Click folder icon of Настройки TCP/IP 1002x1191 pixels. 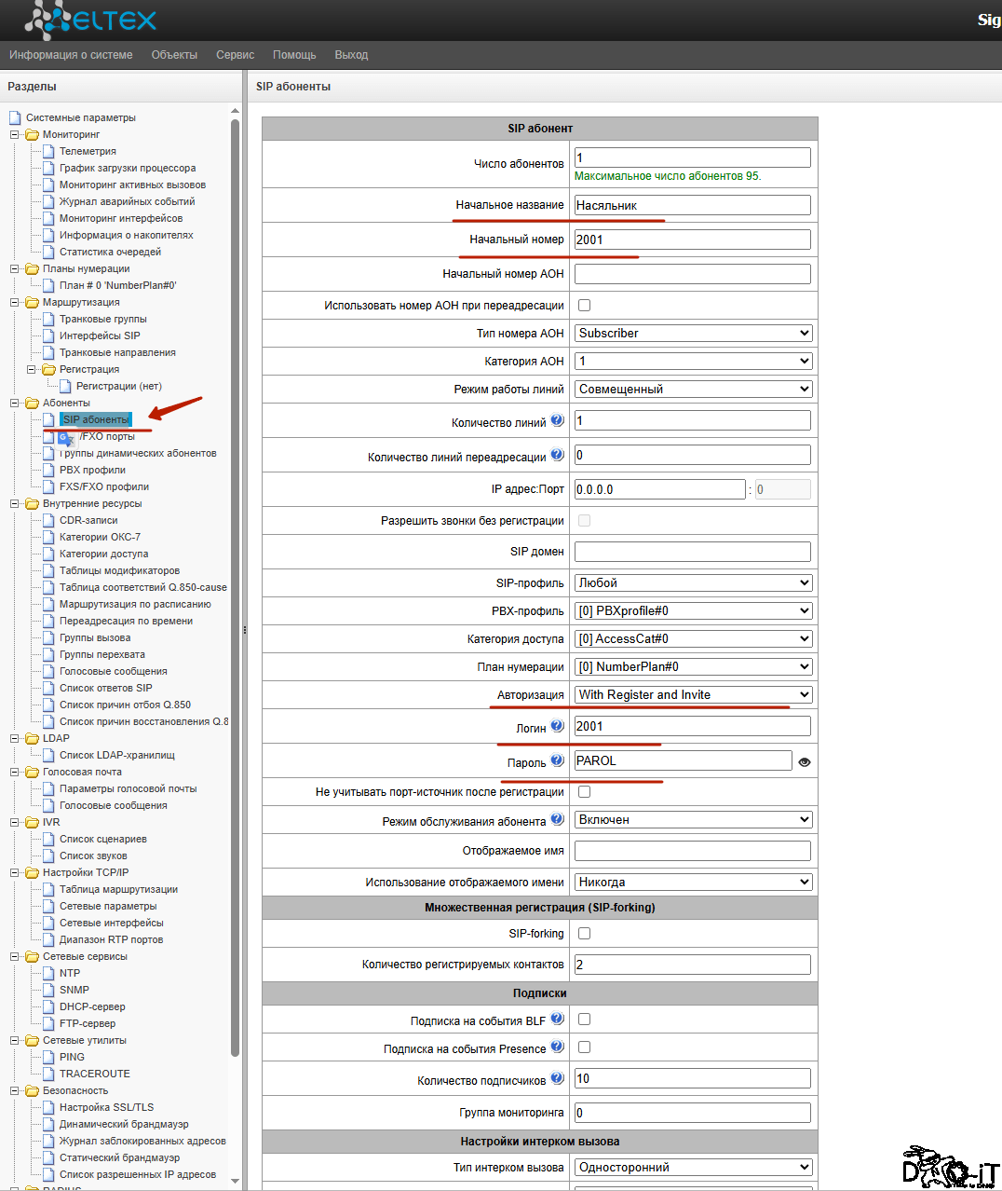point(32,872)
